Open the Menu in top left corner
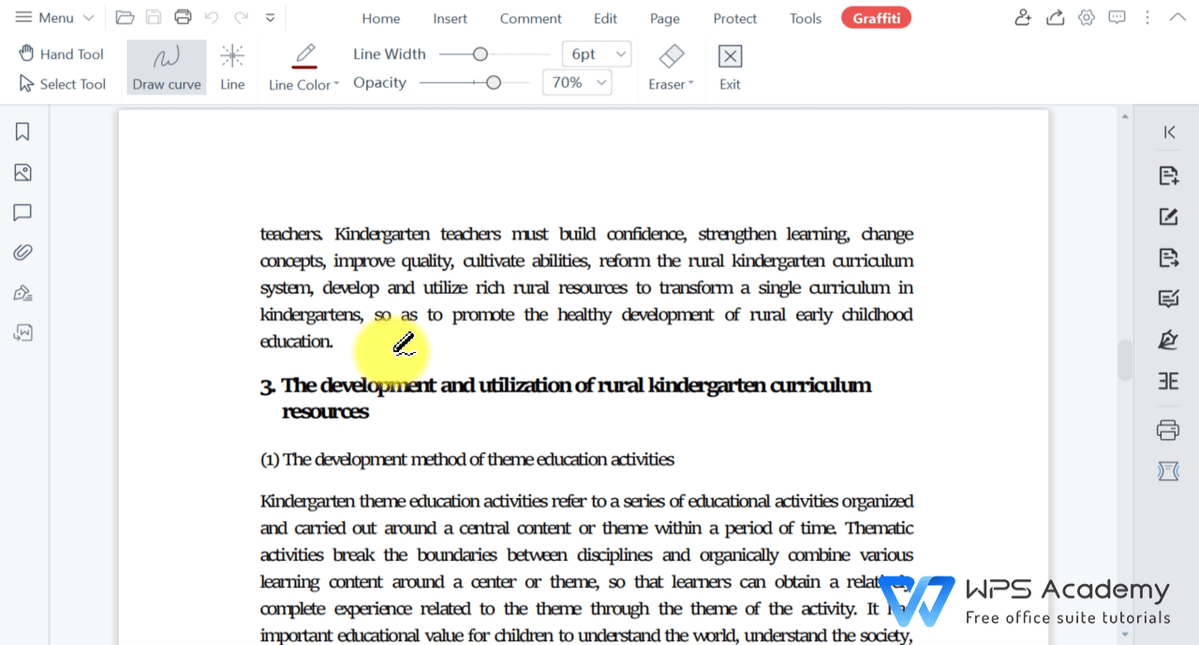The height and width of the screenshot is (645, 1199). tap(42, 17)
